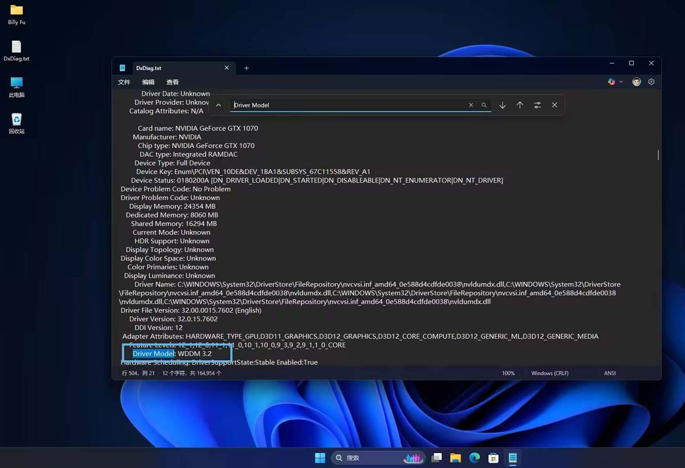Open the account profile avatar
685x468 pixels.
coord(636,82)
